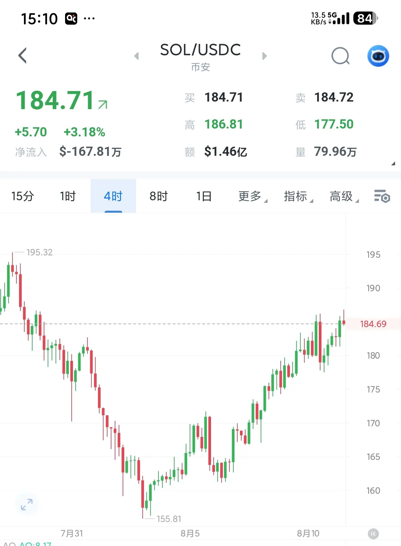The image size is (401, 546).
Task: Expand chart to fullscreen icon
Action: point(27,505)
